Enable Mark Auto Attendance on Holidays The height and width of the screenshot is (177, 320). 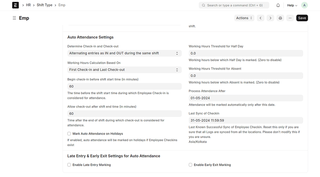click(69, 134)
